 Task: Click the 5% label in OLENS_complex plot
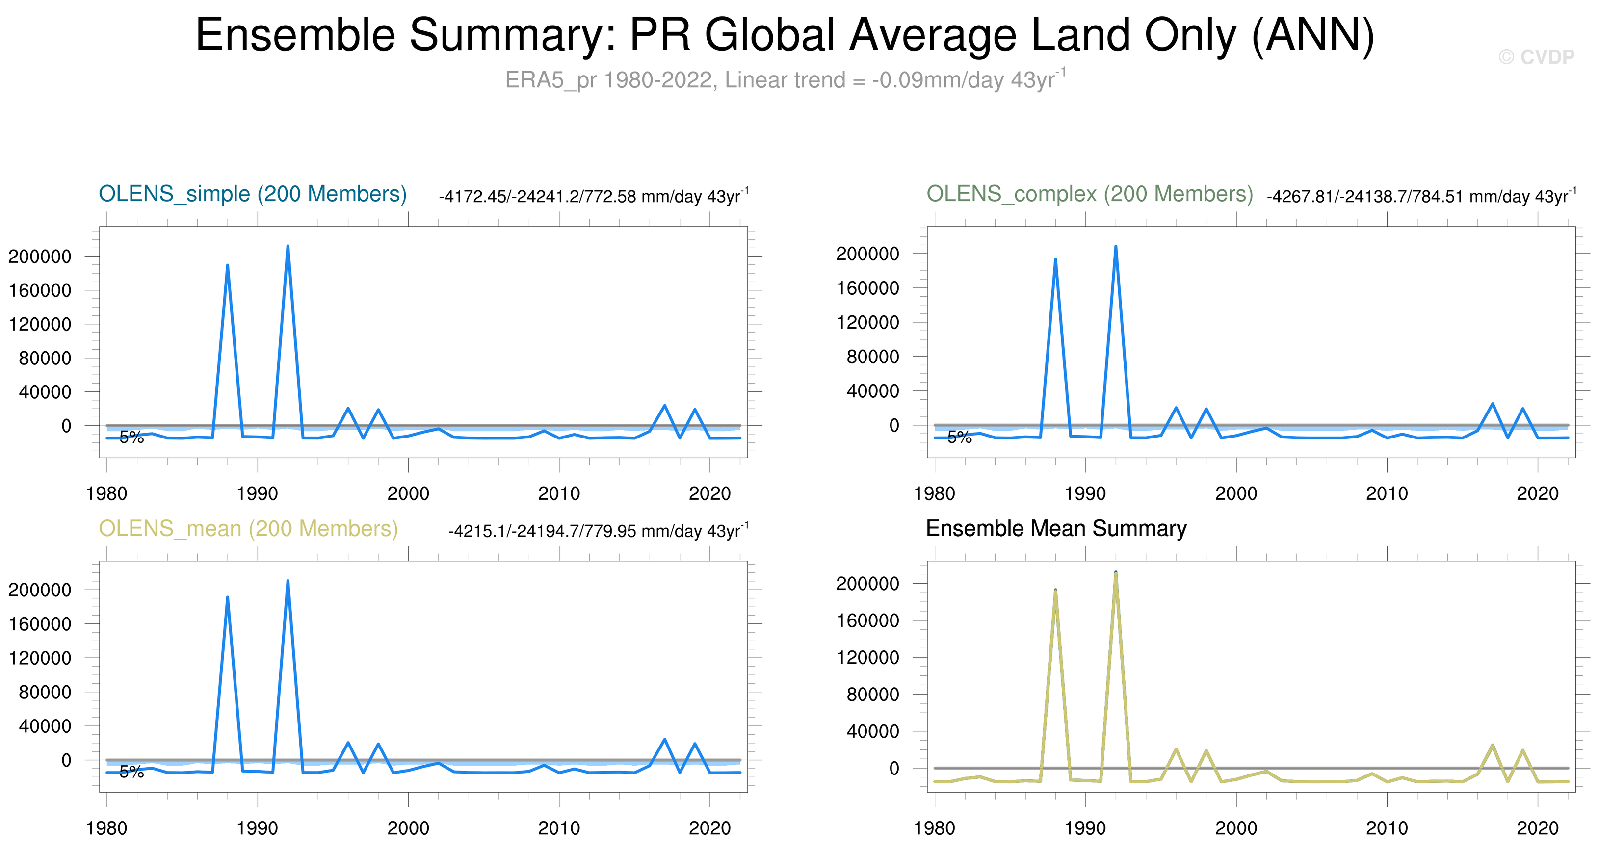click(960, 437)
